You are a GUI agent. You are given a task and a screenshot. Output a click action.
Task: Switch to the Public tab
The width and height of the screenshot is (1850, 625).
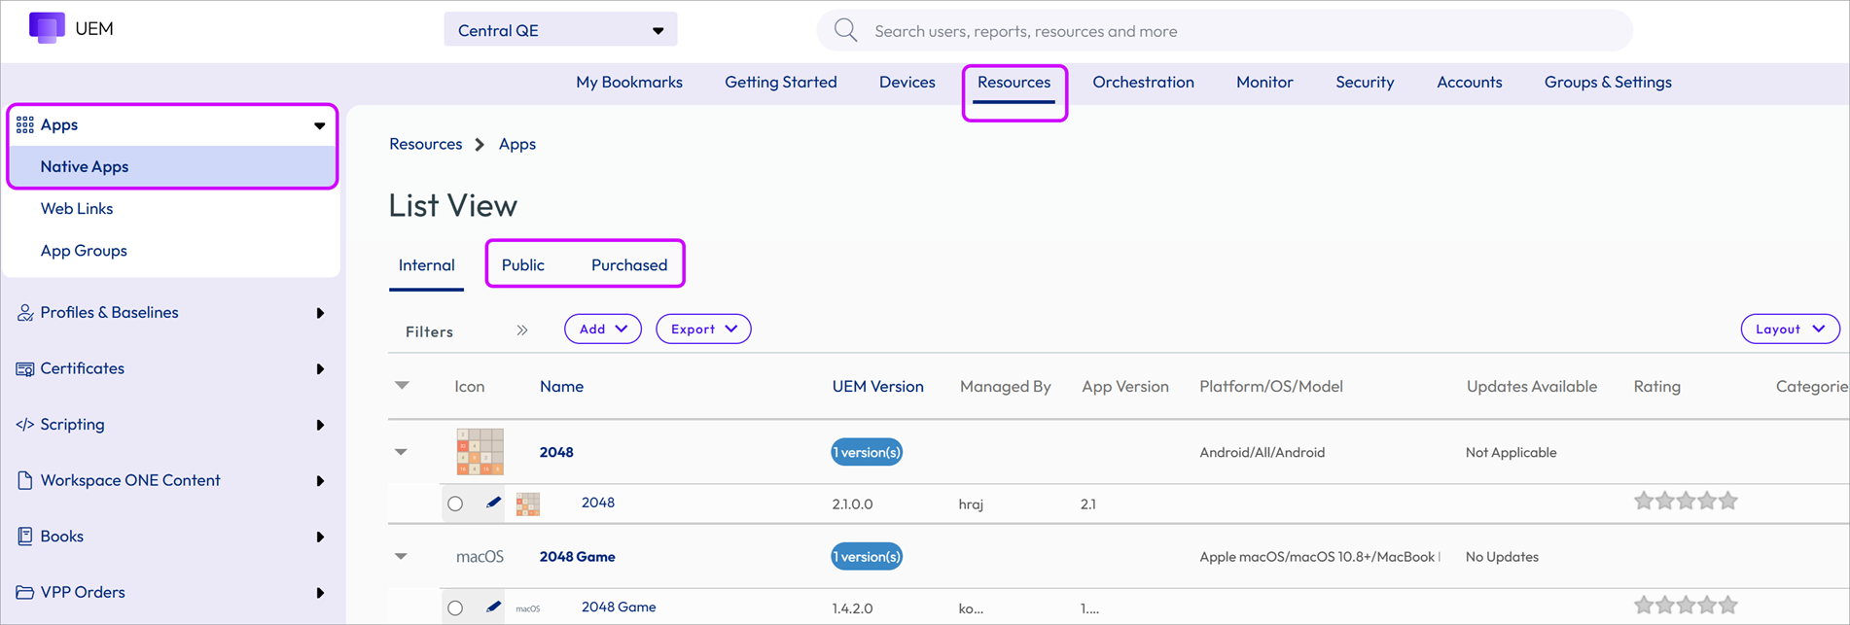point(523,264)
